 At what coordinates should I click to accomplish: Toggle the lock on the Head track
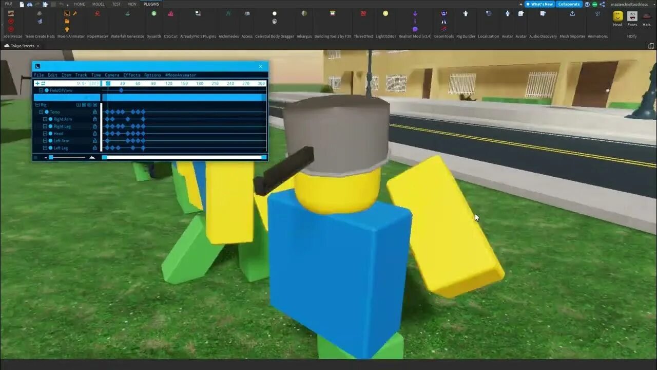coord(95,134)
